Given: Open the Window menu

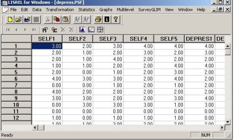Looking at the screenshot, I should pyautogui.click(x=185, y=10).
